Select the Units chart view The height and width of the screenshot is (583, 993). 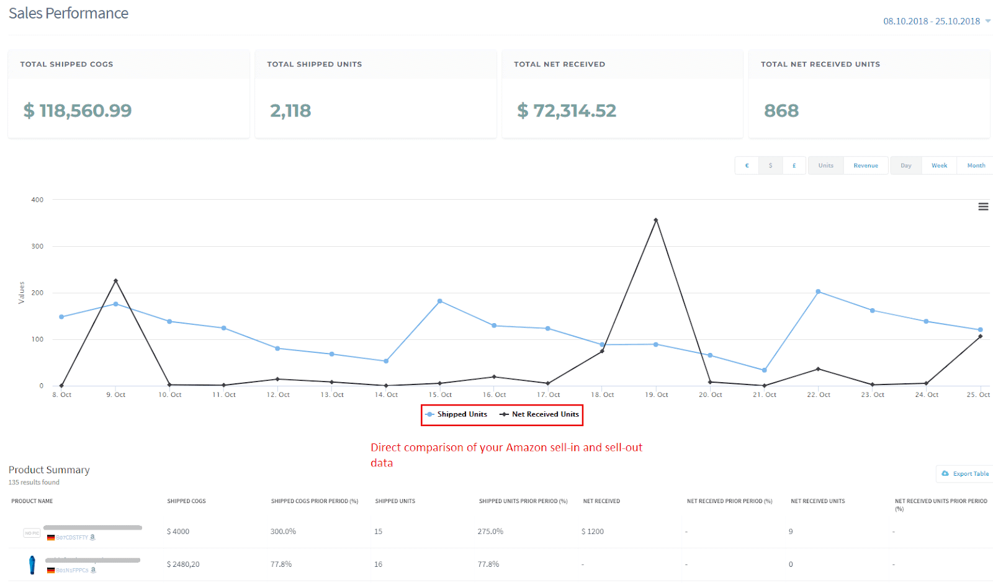[825, 166]
